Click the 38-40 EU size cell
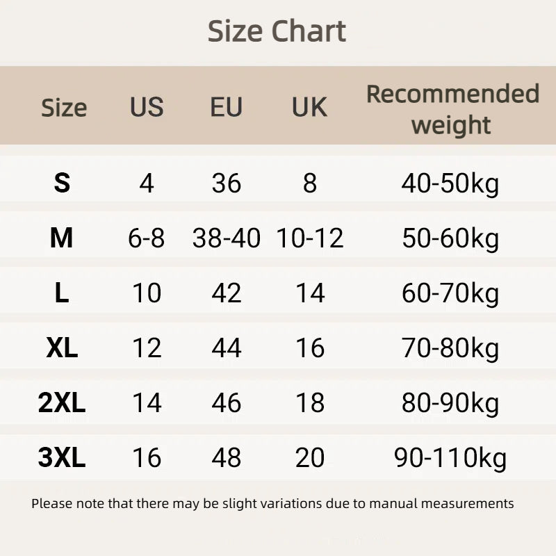 [227, 238]
